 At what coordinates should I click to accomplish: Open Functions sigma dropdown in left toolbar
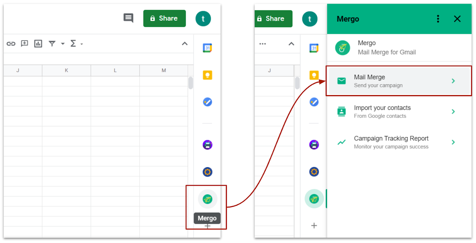[76, 44]
